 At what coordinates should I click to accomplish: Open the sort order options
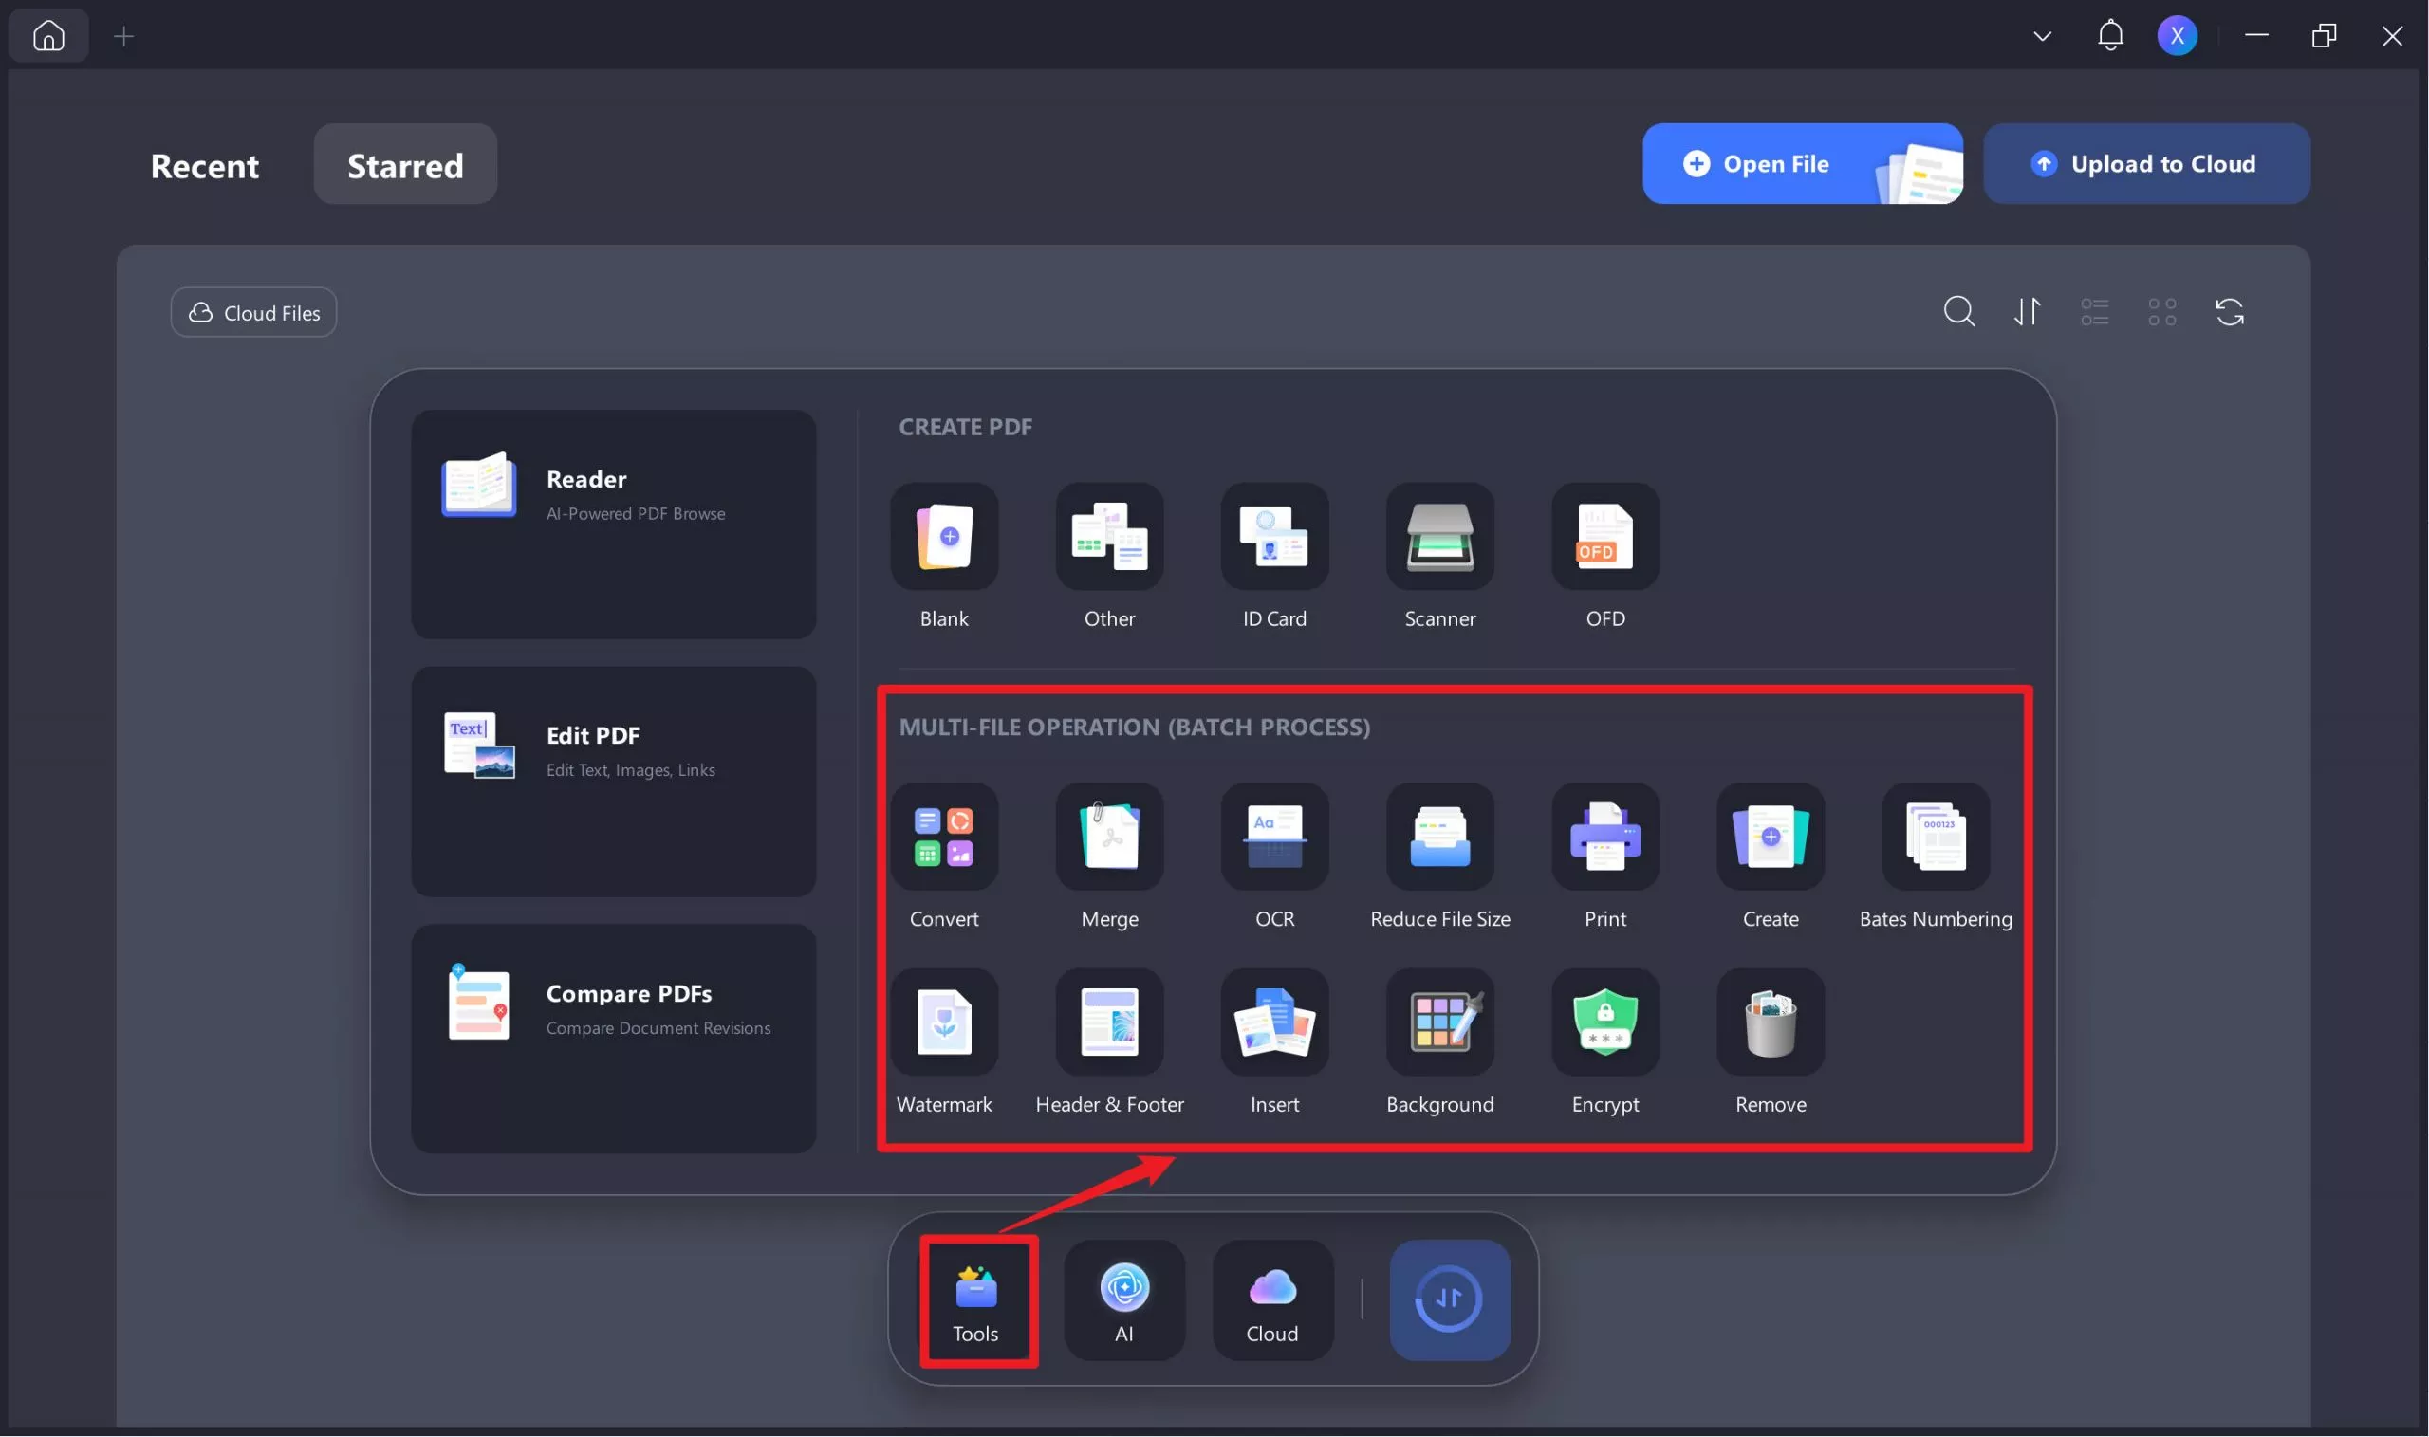point(2027,312)
